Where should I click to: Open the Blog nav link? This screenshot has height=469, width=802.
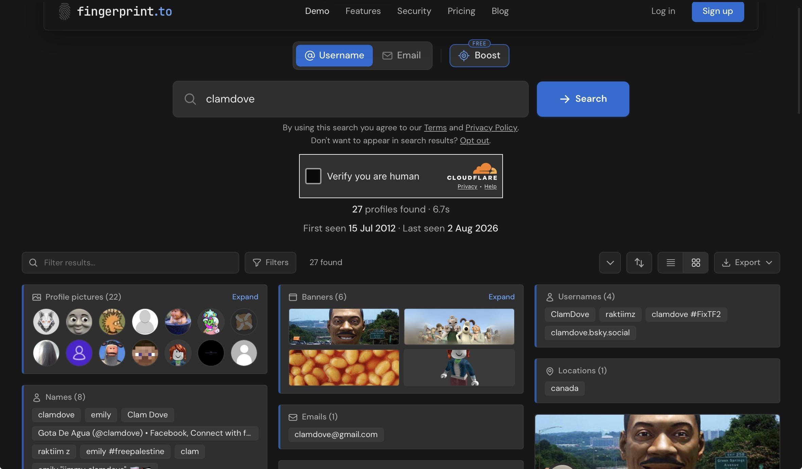pos(500,11)
